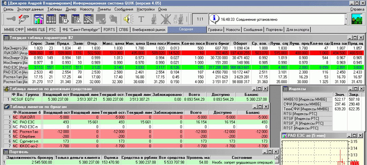The width and height of the screenshot is (367, 165).
Task: Click the grey letter T toolbar icon
Action: pyautogui.click(x=141, y=19)
